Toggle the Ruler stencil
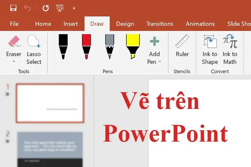The height and width of the screenshot is (167, 251). pyautogui.click(x=182, y=46)
